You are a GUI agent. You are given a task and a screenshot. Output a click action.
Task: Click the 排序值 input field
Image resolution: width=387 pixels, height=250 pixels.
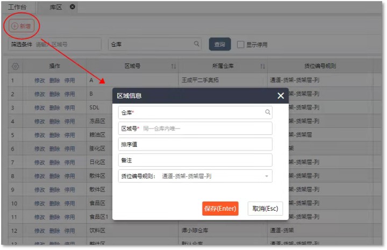pyautogui.click(x=195, y=144)
